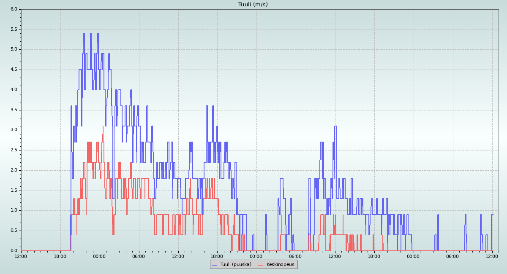Viewport: 507px width, 274px height.
Task: Select the 5.0 value on vertical axis
Action: 14,49
